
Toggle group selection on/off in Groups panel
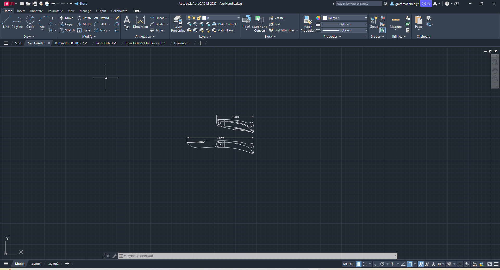[x=382, y=30]
